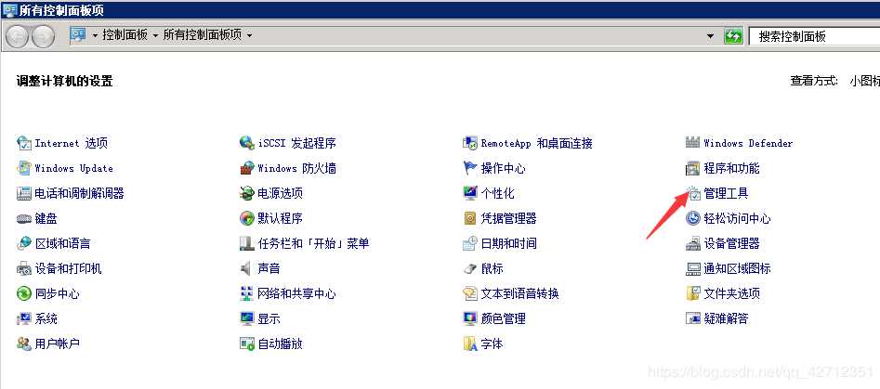Click the 疑难解答 icon
Screen dimensions: 880x389
click(x=693, y=319)
